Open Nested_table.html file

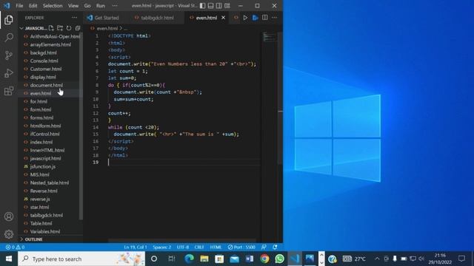coord(50,183)
